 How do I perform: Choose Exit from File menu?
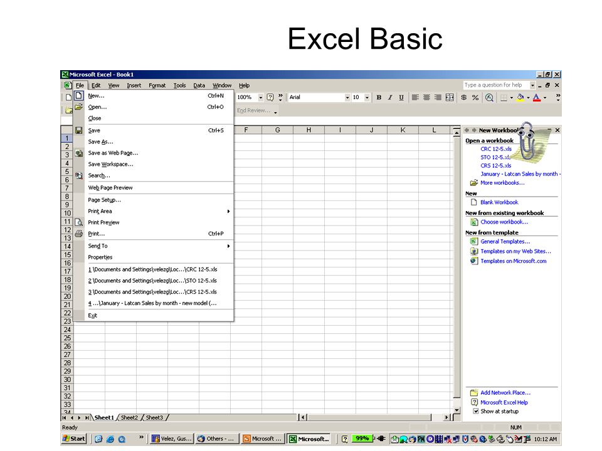154,315
